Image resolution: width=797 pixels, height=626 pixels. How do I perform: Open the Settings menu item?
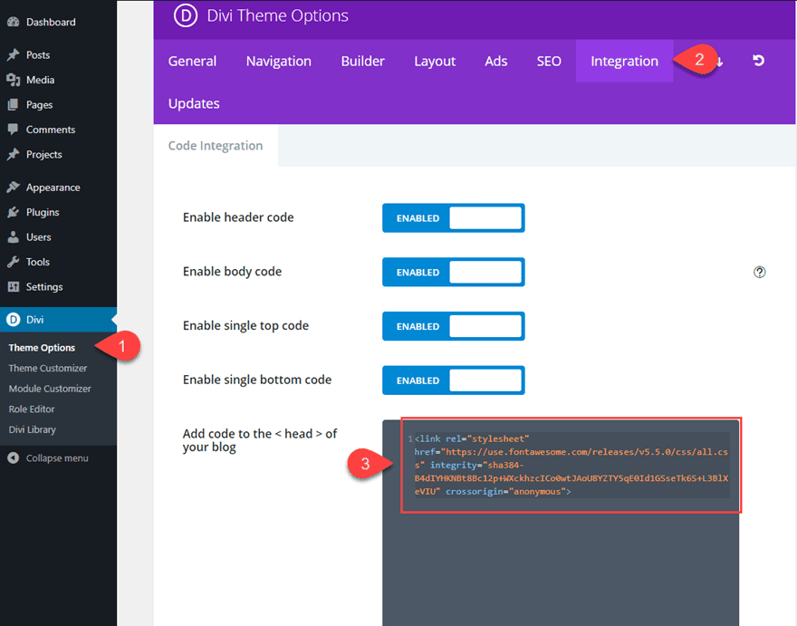click(x=44, y=287)
